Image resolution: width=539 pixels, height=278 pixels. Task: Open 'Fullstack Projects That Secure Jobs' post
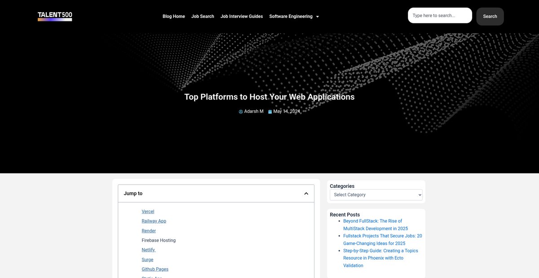(x=383, y=239)
